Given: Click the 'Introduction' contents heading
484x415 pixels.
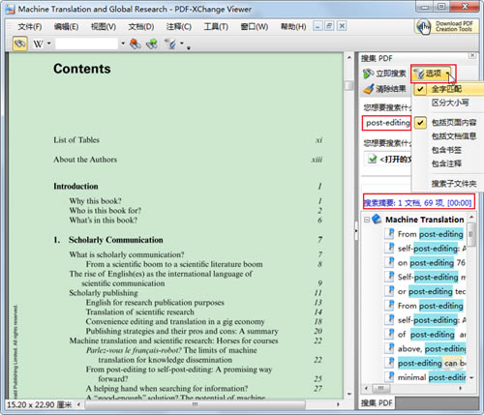Looking at the screenshot, I should [76, 187].
